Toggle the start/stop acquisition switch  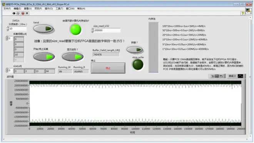tap(44, 57)
